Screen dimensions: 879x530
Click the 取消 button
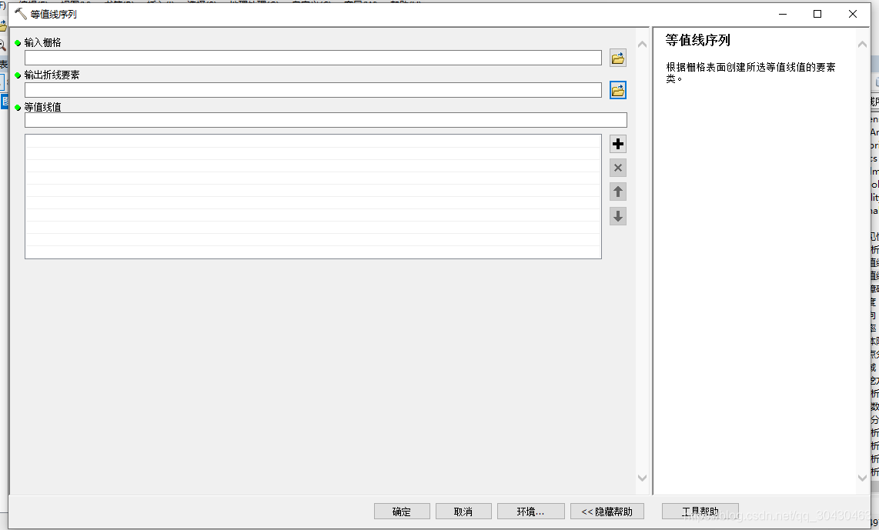pos(463,511)
